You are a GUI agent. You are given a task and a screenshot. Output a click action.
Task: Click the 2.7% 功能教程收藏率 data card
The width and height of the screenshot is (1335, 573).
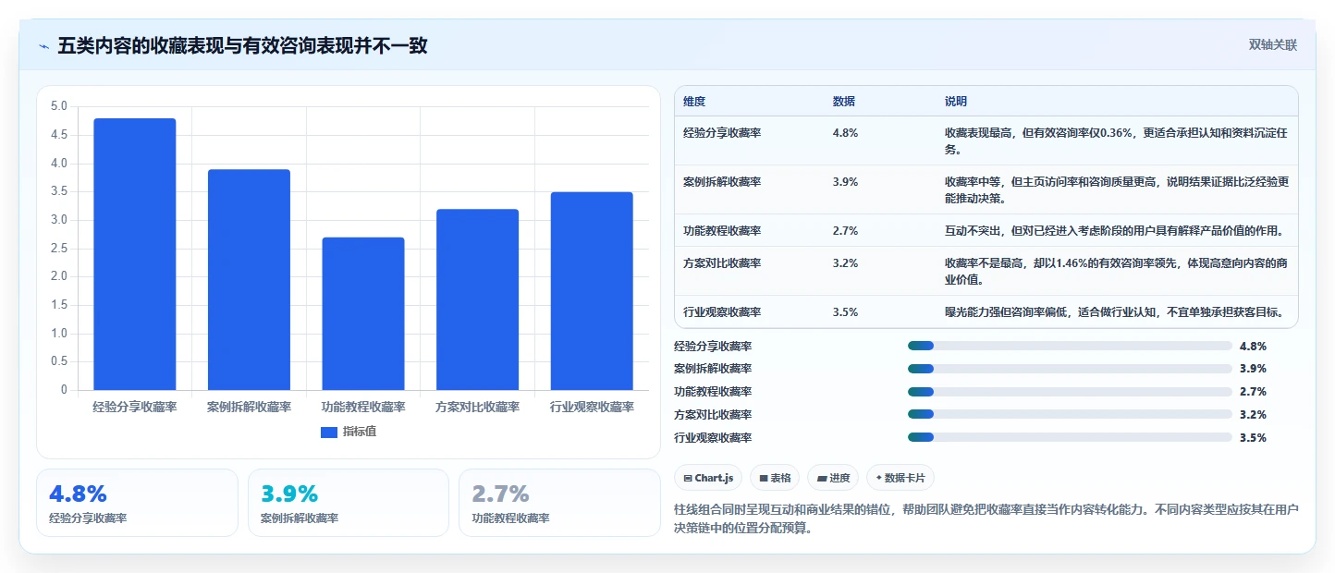coord(559,503)
